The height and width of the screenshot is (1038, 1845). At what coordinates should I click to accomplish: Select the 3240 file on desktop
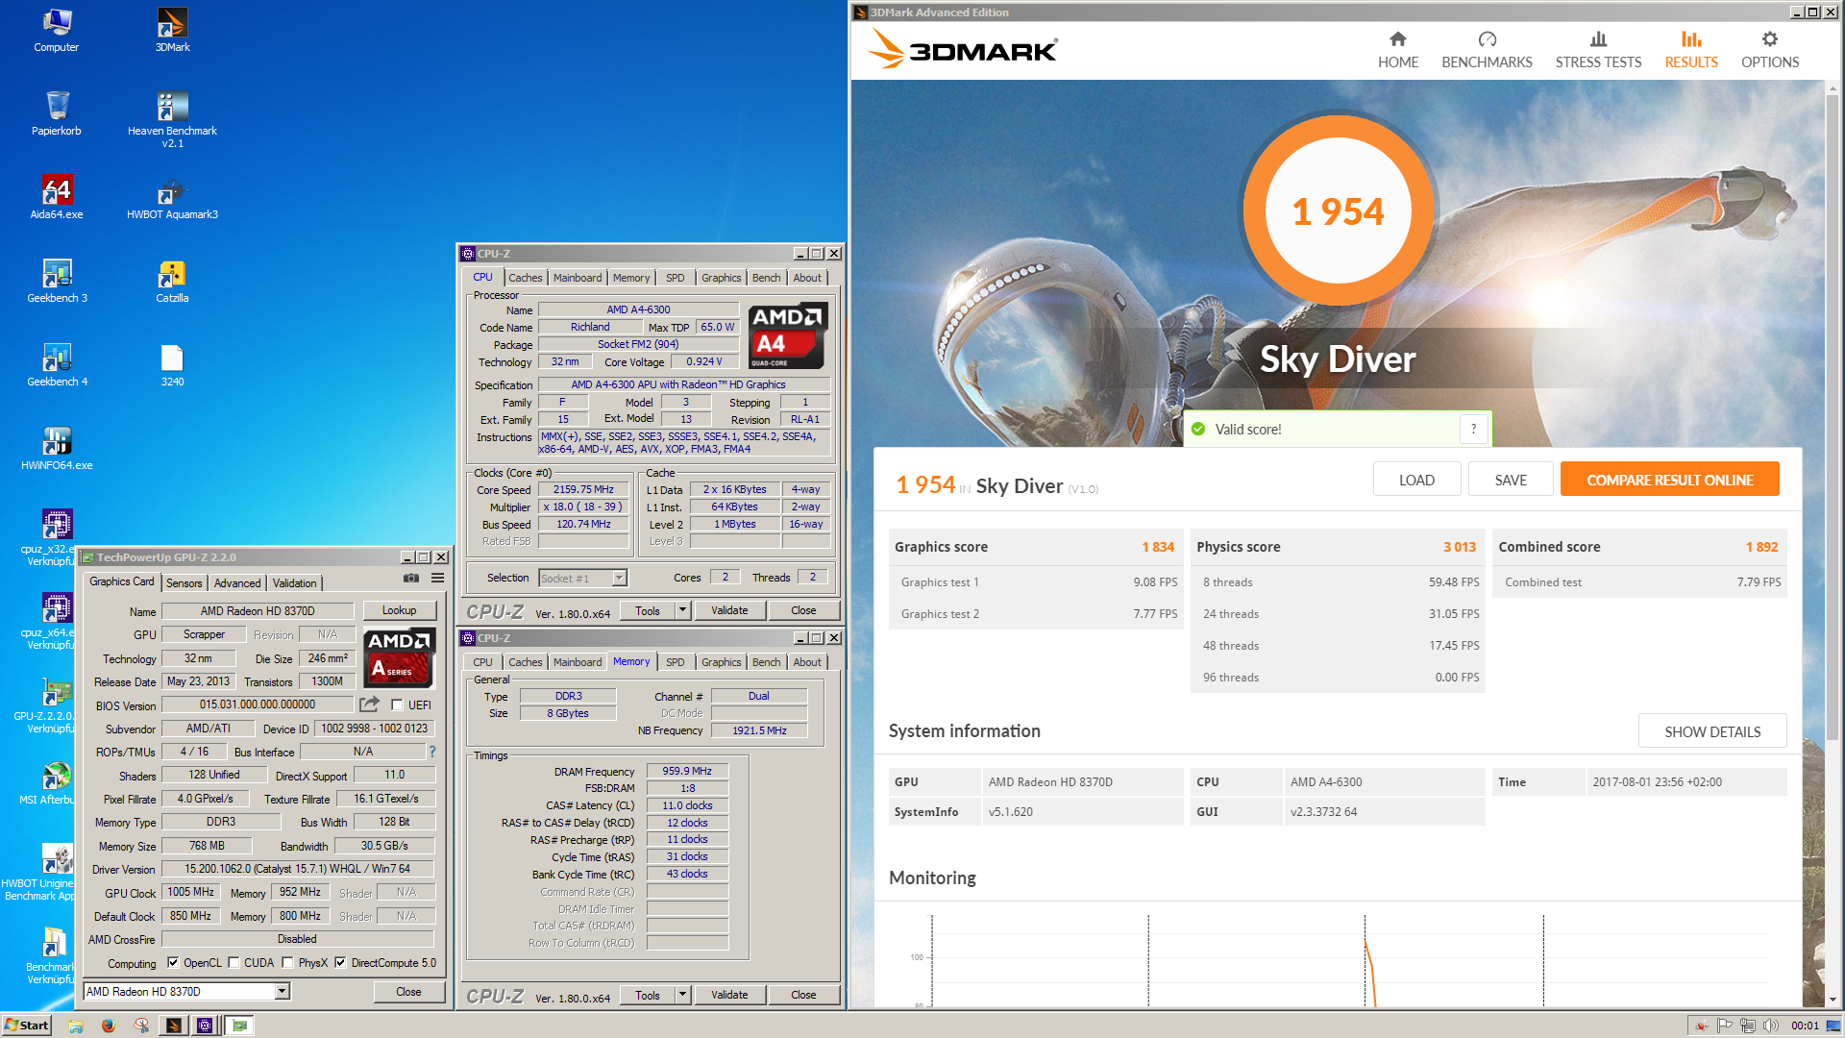tap(172, 364)
